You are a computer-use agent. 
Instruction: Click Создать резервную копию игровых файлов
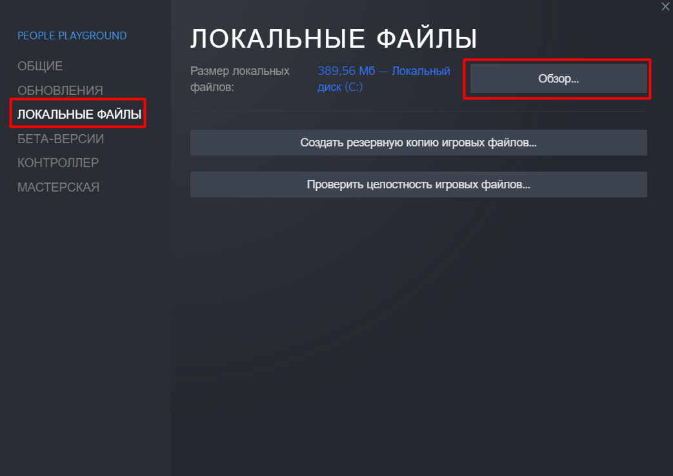point(419,143)
